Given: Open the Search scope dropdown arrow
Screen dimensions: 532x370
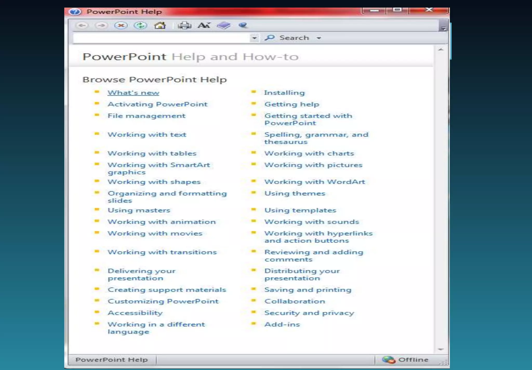Looking at the screenshot, I should [x=319, y=38].
